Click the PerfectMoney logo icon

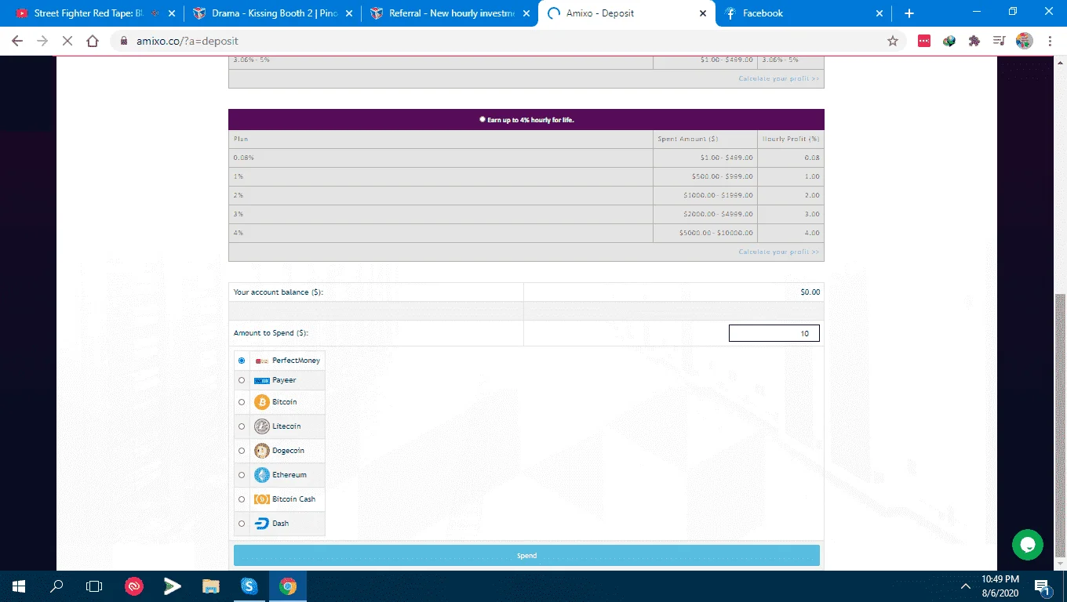(x=262, y=361)
